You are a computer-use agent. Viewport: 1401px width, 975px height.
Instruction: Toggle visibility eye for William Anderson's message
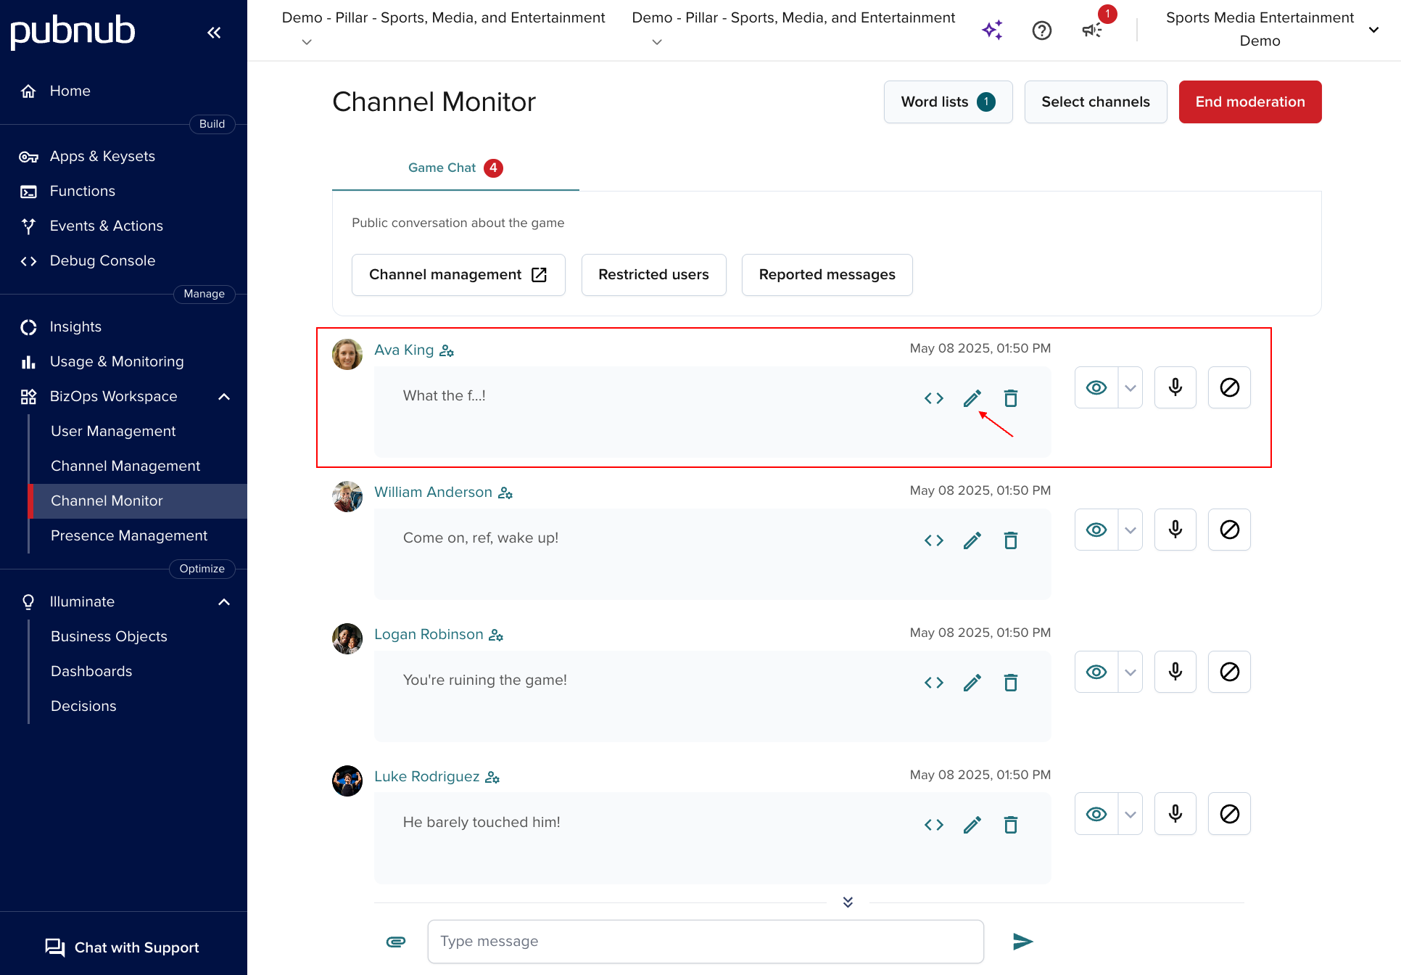coord(1096,530)
